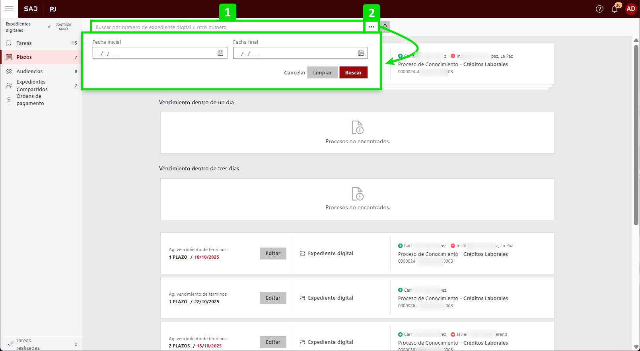Open calendar picker for Fecha inicial
The width and height of the screenshot is (640, 351).
point(220,53)
